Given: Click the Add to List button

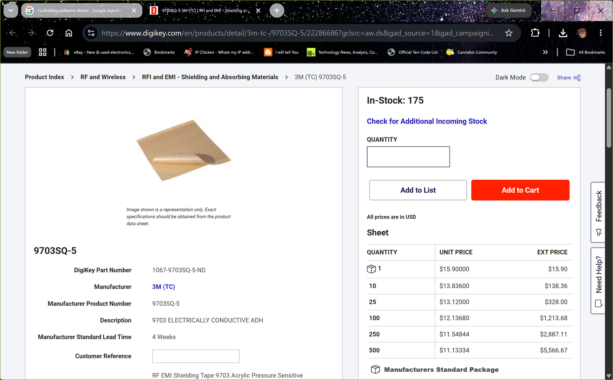Looking at the screenshot, I should 418,190.
